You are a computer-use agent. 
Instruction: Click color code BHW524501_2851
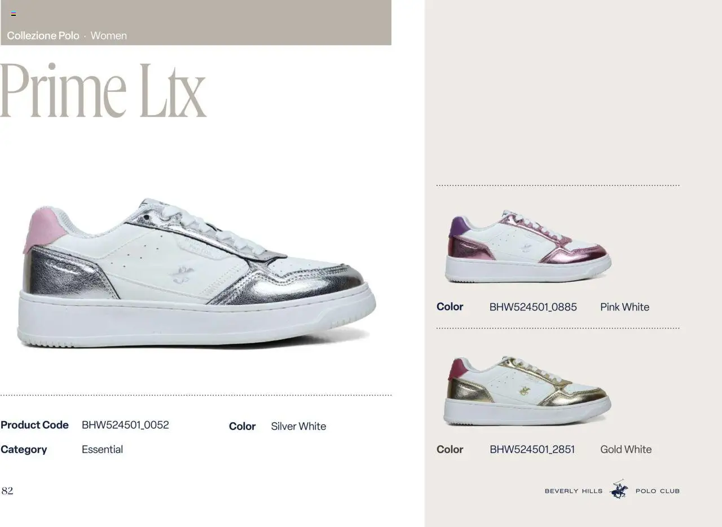pos(532,449)
